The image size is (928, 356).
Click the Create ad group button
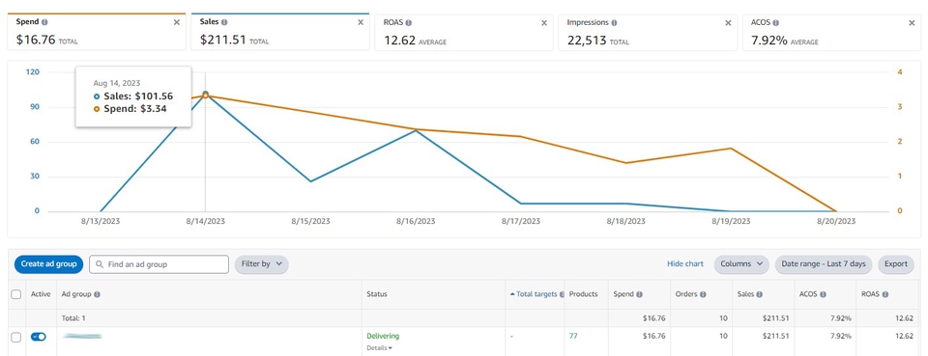point(48,264)
